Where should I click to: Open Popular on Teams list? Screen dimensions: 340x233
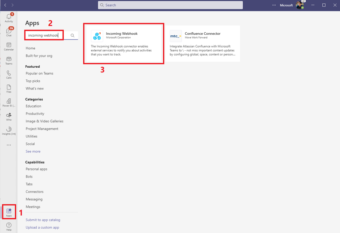[x=39, y=73]
